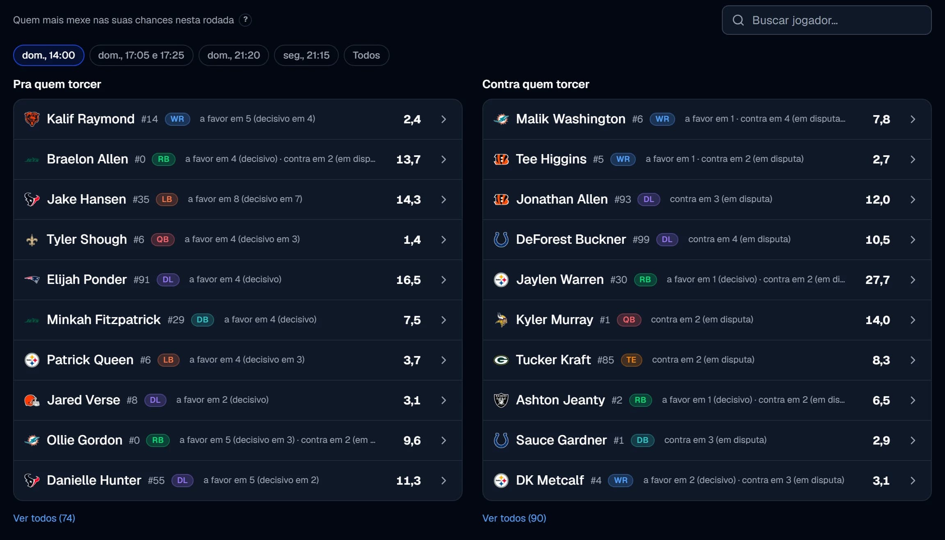Expand the DK Metcalf row chevron
This screenshot has width=945, height=540.
[913, 480]
